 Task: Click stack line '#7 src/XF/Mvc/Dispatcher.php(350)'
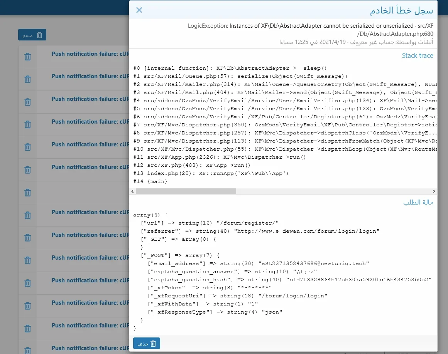[285, 125]
